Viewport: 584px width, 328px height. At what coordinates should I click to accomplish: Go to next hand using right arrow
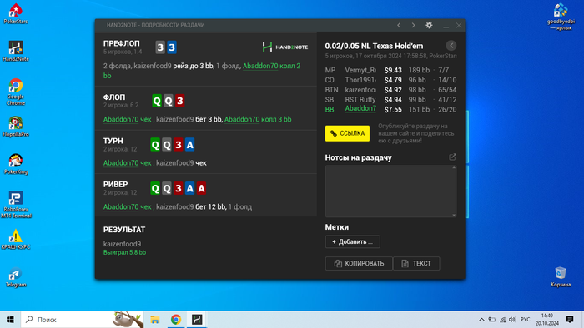coord(414,25)
